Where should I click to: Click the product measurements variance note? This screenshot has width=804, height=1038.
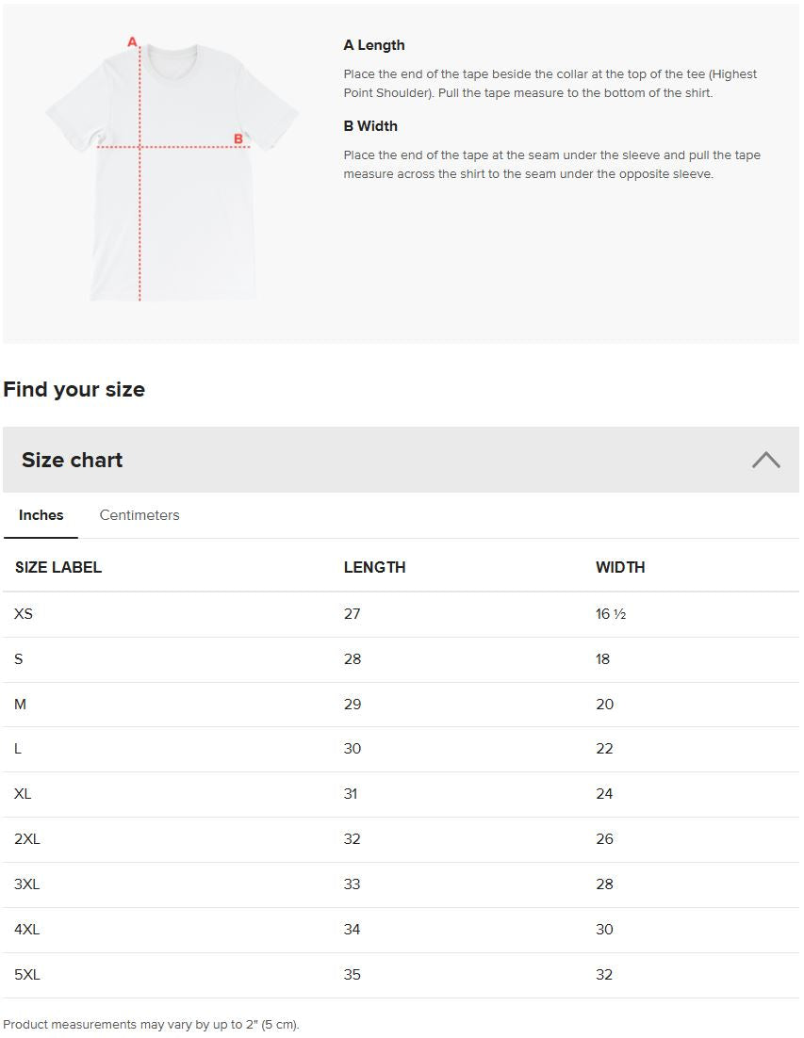(151, 1024)
